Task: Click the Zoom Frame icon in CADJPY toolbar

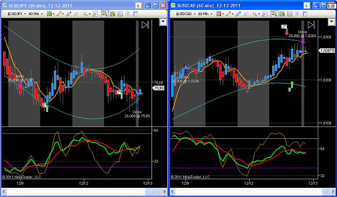Action: [x=95, y=14]
